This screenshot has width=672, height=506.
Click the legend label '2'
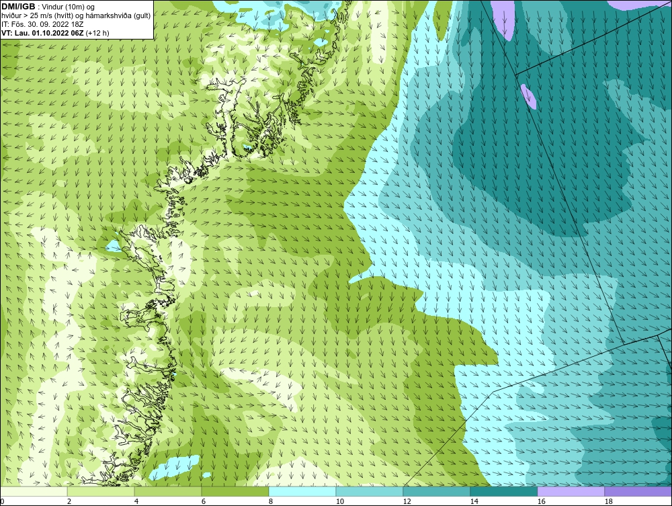pyautogui.click(x=69, y=501)
